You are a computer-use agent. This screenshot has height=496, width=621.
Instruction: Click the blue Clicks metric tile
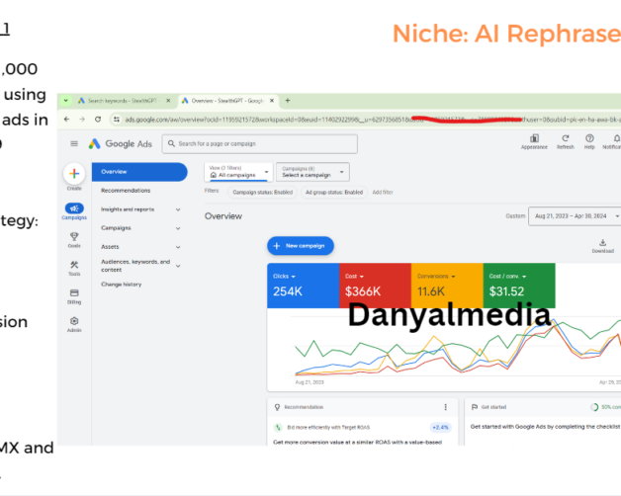pos(302,285)
